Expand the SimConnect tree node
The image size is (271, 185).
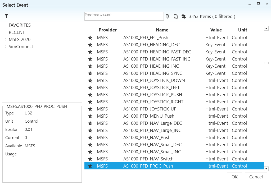click(x=6, y=47)
